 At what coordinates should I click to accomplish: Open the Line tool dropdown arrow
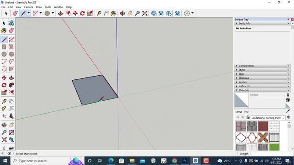click(28, 13)
